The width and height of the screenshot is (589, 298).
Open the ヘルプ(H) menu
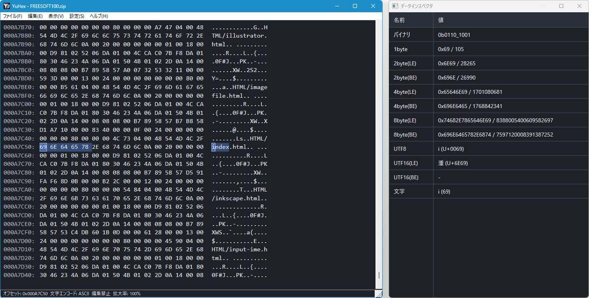tap(99, 16)
